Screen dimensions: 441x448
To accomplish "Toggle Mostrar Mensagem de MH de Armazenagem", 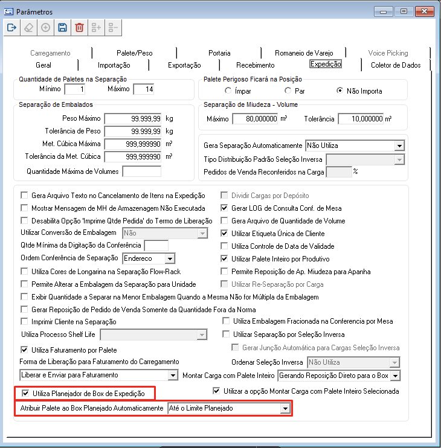I will point(24,208).
